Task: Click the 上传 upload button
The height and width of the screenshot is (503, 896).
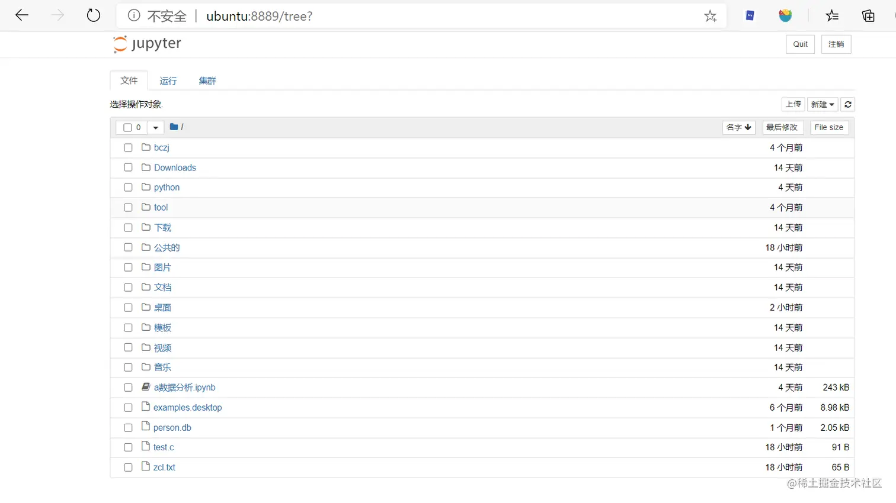Action: click(793, 104)
